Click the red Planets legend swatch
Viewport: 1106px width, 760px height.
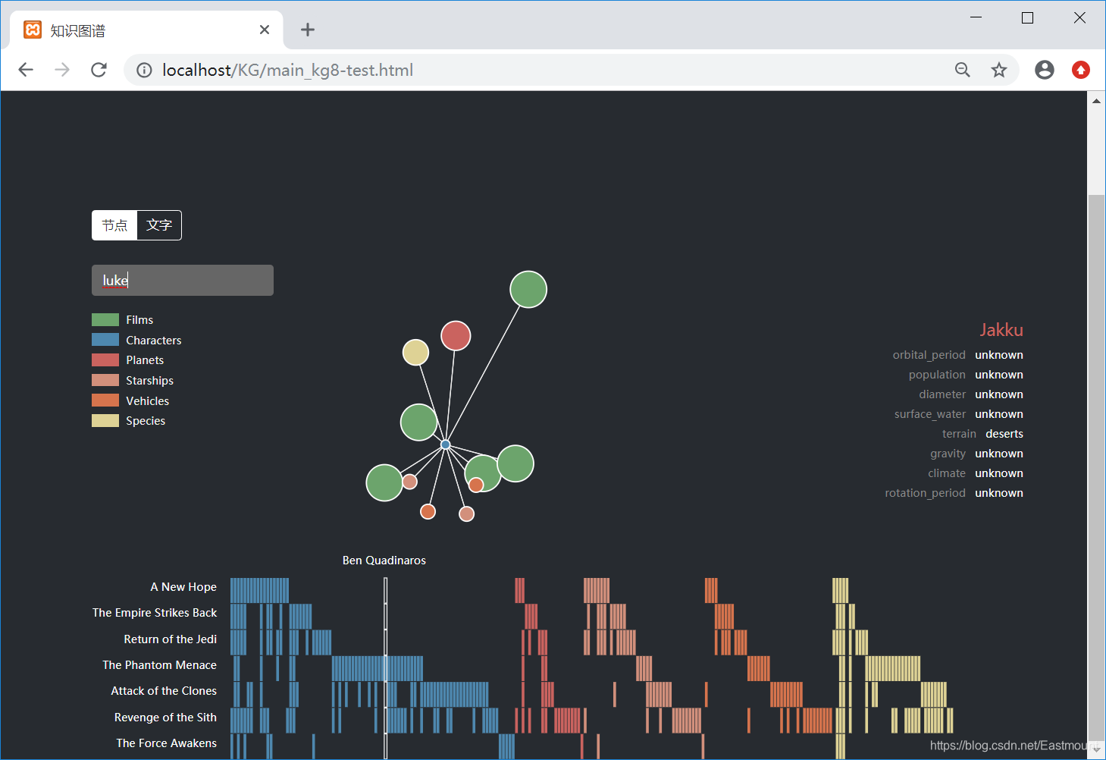[105, 360]
